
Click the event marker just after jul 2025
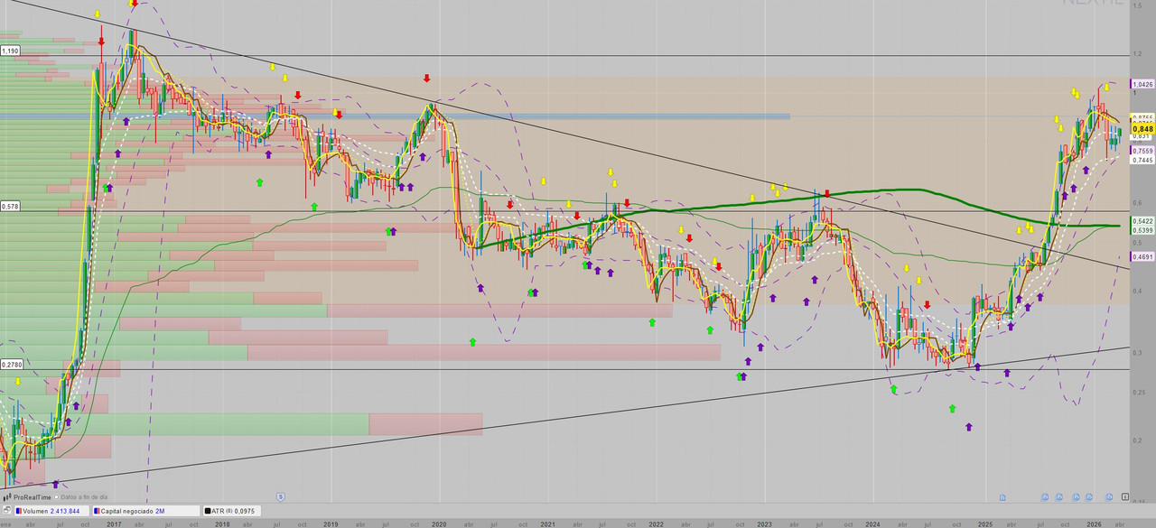[x=1045, y=497]
